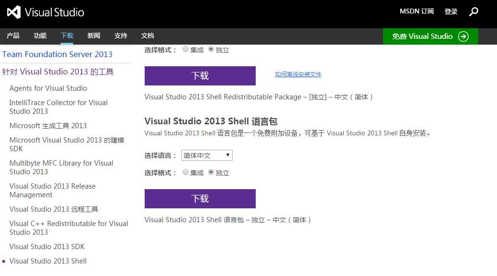Click the Shell 语言包 – 独立 caption text

tap(227, 220)
